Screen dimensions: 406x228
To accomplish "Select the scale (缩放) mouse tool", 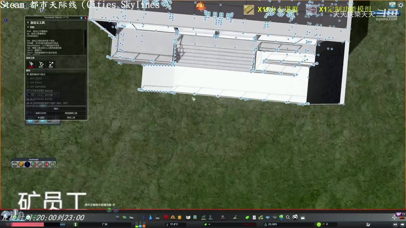I will tap(51, 64).
